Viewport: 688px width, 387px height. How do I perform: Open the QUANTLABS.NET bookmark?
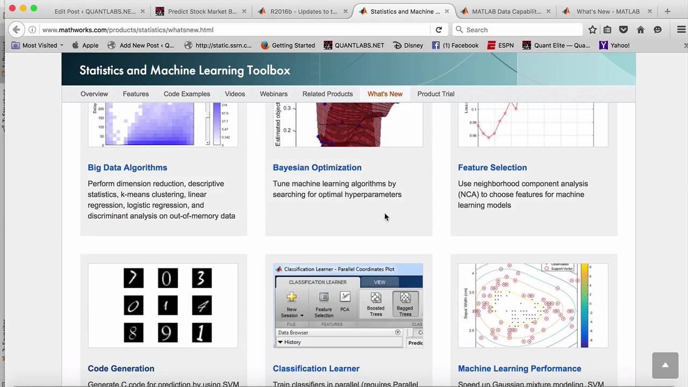[x=354, y=46]
